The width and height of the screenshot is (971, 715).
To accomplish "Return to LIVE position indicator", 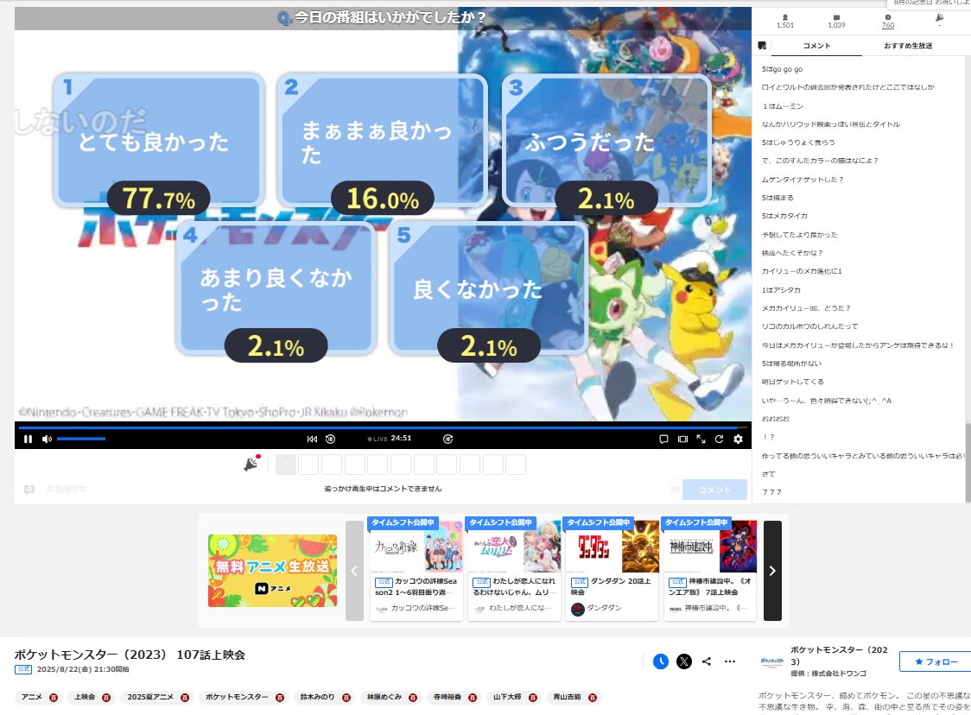I will tap(378, 439).
